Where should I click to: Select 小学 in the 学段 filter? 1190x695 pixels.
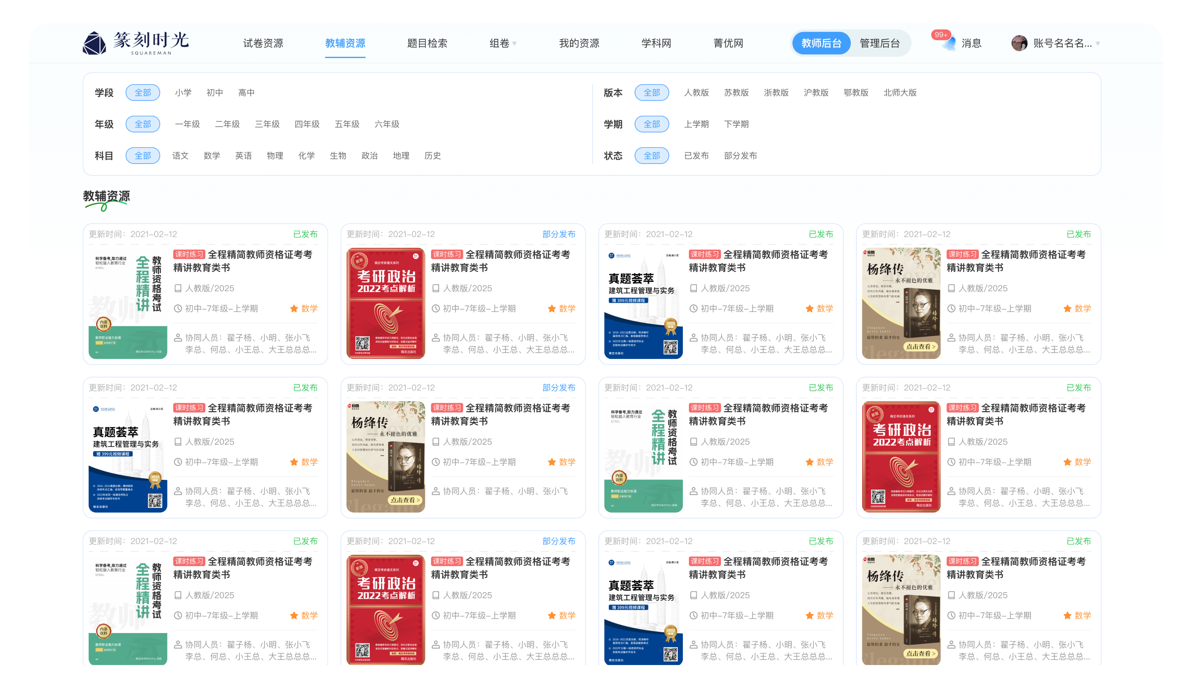[x=183, y=93]
